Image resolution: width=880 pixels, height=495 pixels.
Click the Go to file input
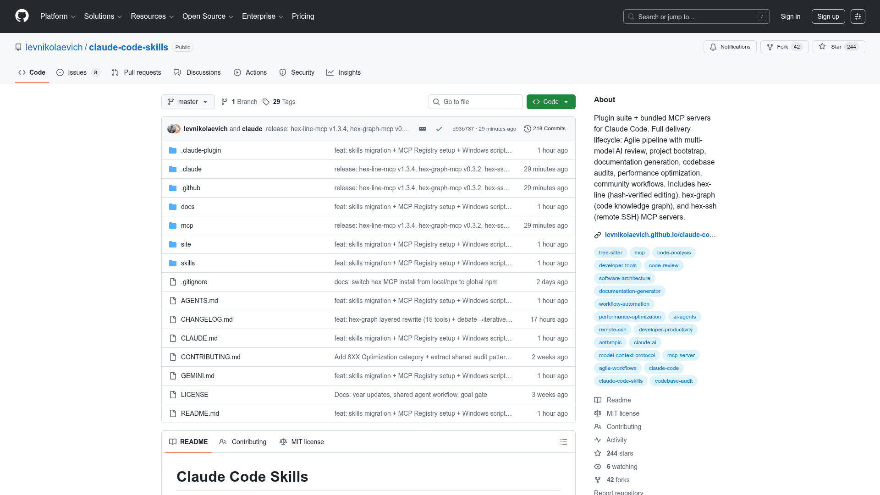476,102
